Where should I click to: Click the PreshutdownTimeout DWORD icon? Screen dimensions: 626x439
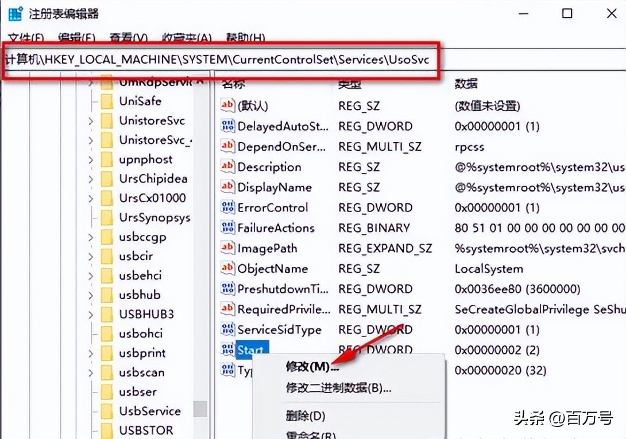point(227,288)
